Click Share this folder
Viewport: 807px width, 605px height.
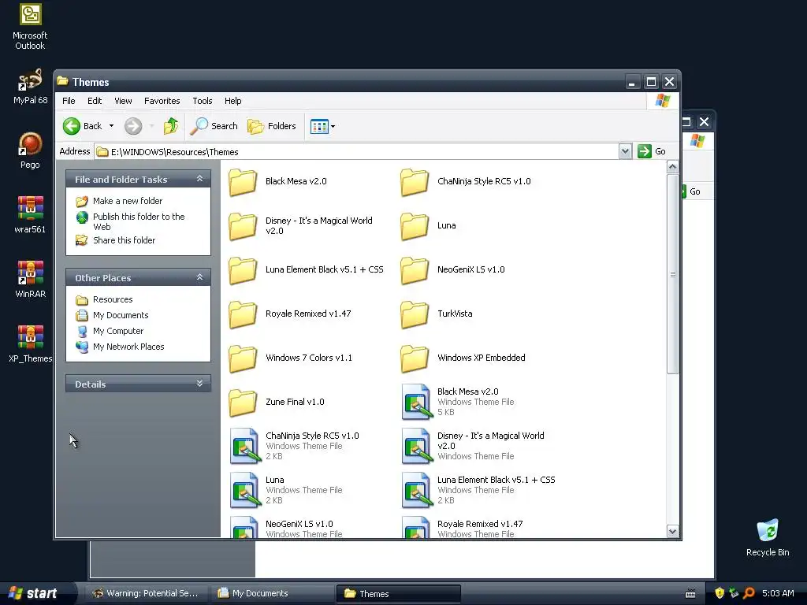[115, 239]
